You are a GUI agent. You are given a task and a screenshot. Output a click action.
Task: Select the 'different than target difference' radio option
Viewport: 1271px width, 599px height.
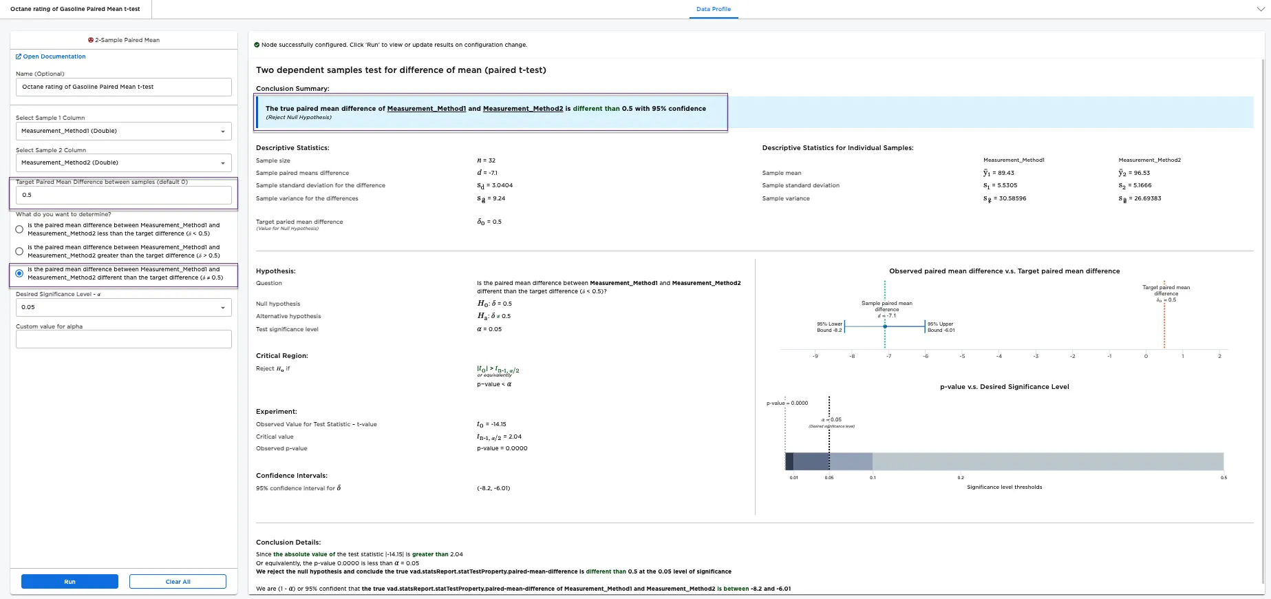(19, 273)
